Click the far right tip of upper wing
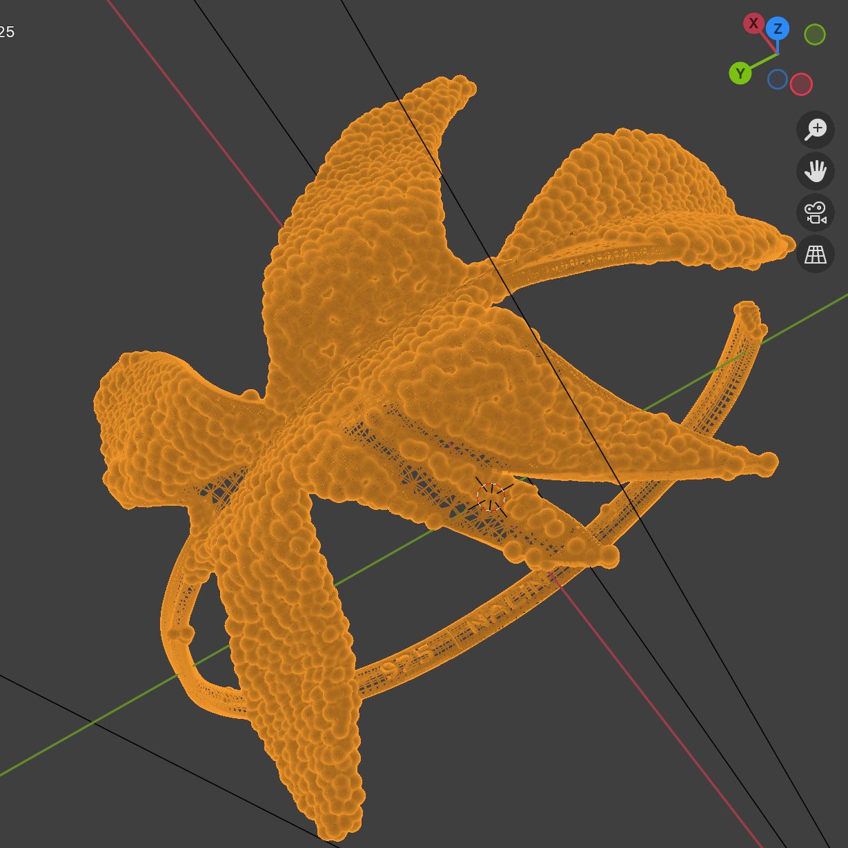Viewport: 848px width, 848px height. (x=783, y=245)
